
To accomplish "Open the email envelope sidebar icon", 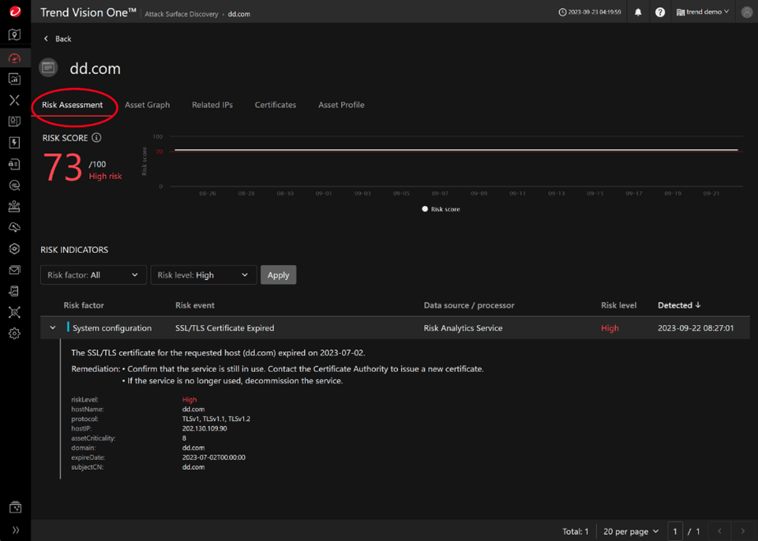I will pos(14,270).
